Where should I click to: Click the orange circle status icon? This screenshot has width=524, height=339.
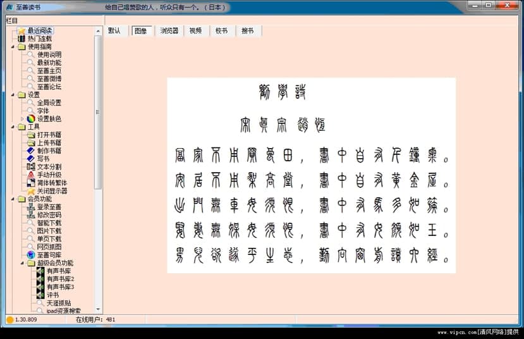(9, 319)
